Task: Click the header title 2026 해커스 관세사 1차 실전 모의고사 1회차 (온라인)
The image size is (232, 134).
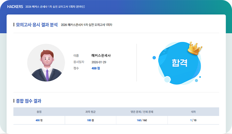Action: tap(55, 7)
